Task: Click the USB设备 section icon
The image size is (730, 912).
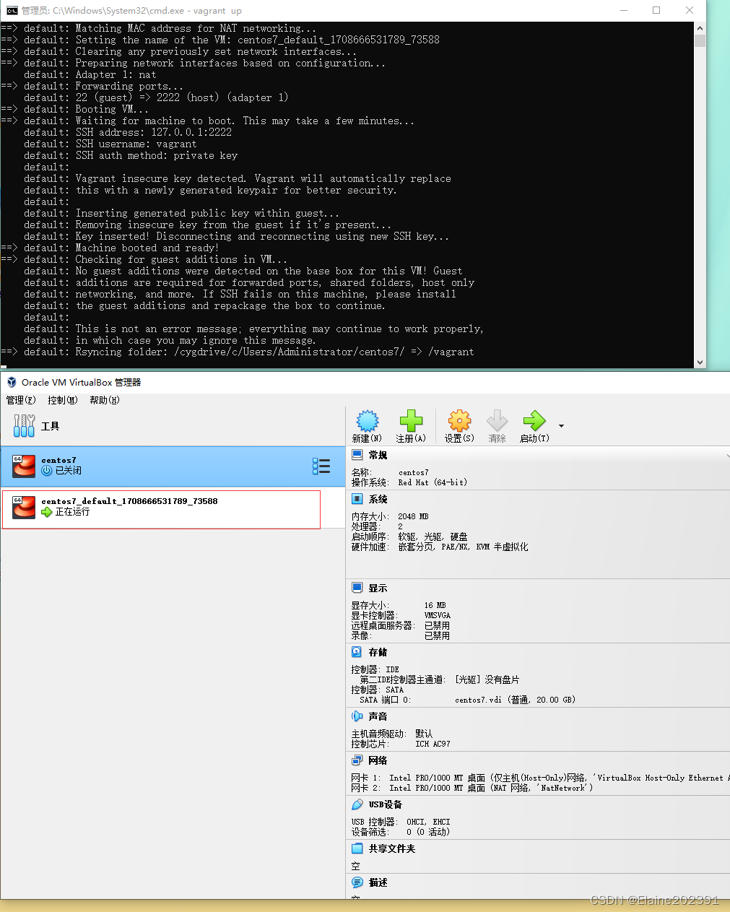Action: (357, 804)
